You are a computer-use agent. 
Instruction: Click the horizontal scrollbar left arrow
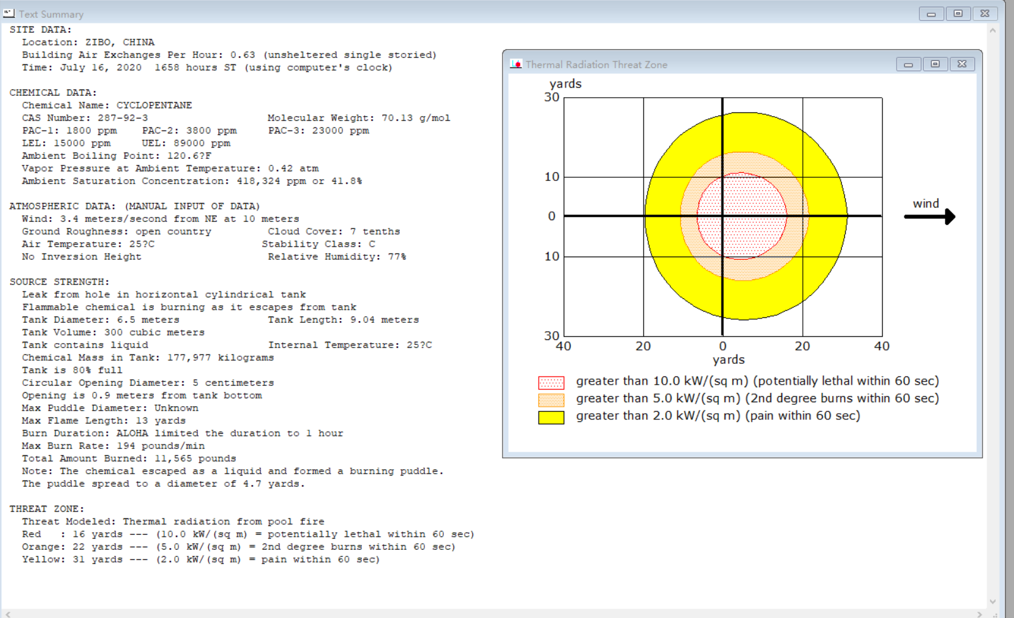coord(8,614)
